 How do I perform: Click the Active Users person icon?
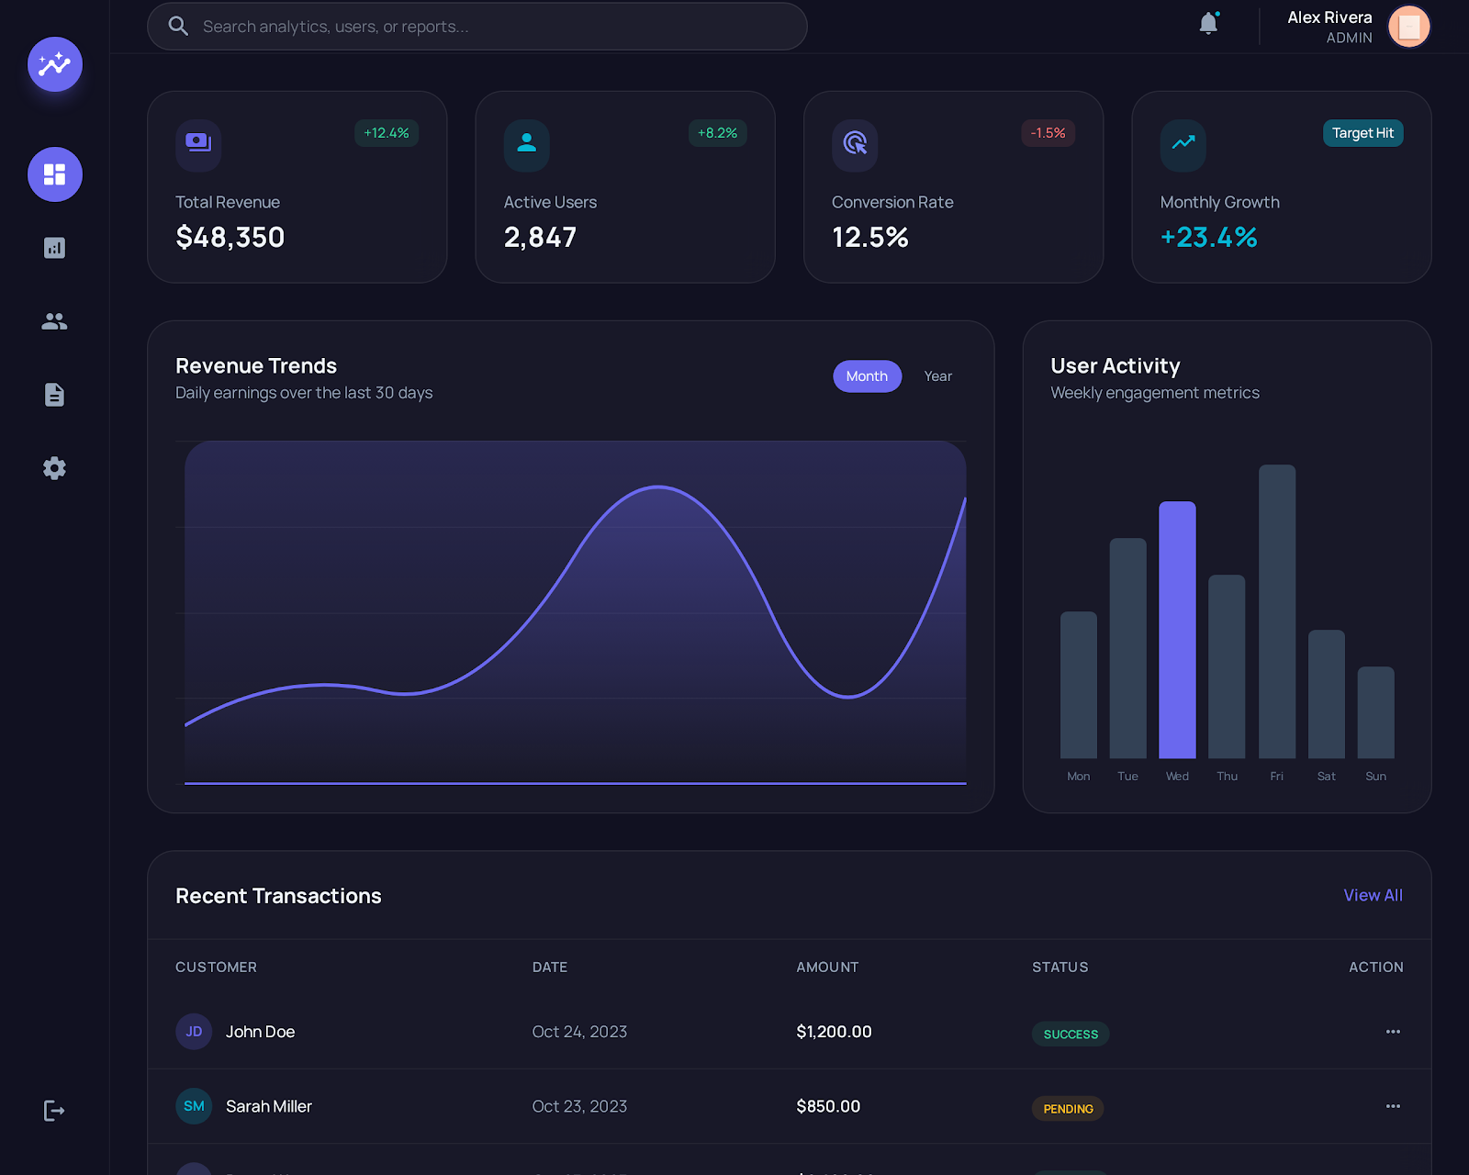(526, 145)
